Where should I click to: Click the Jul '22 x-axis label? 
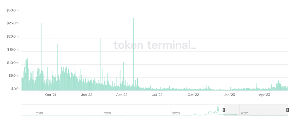(x=157, y=95)
